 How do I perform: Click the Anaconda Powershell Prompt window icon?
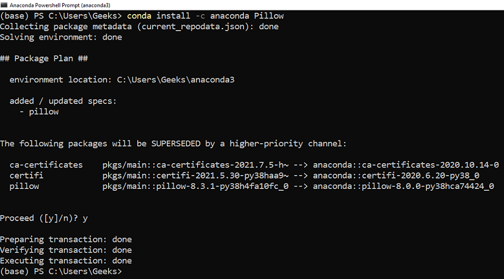point(4,5)
